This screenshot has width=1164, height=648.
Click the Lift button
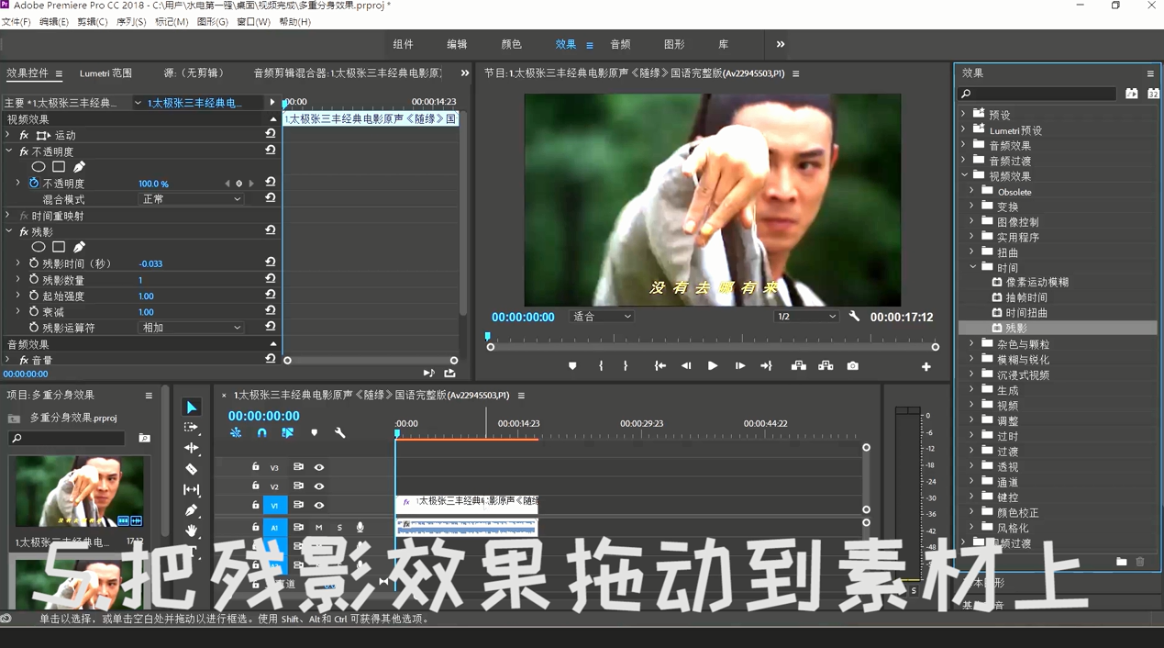pyautogui.click(x=799, y=366)
